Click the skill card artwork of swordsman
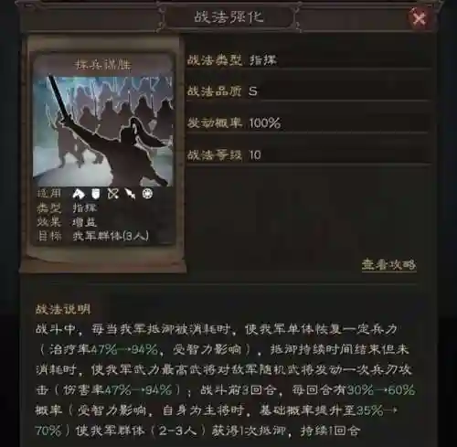This screenshot has width=457, height=447. [103, 131]
